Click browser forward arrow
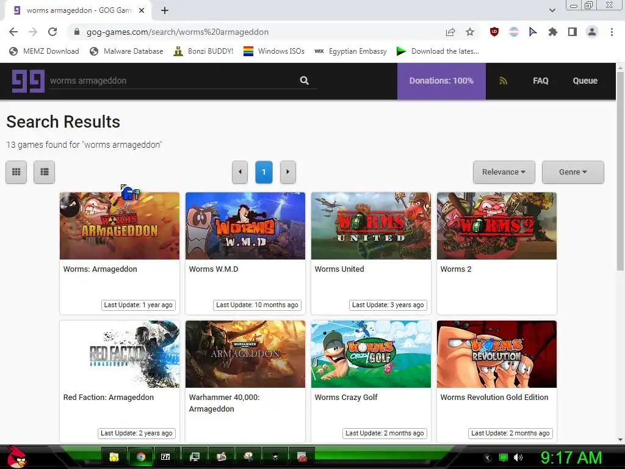625x469 pixels. pyautogui.click(x=33, y=32)
